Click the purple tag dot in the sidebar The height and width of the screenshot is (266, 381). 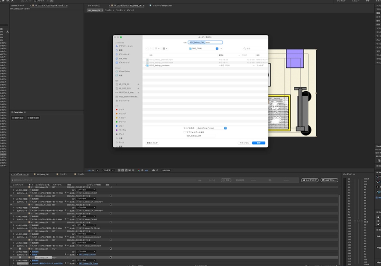[x=117, y=130]
